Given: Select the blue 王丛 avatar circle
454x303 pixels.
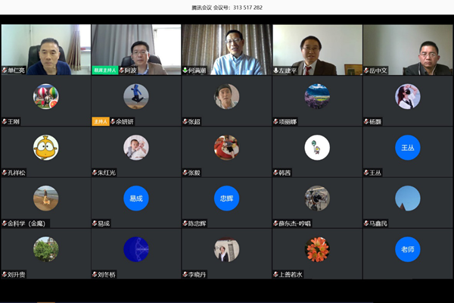Looking at the screenshot, I should coord(408,147).
